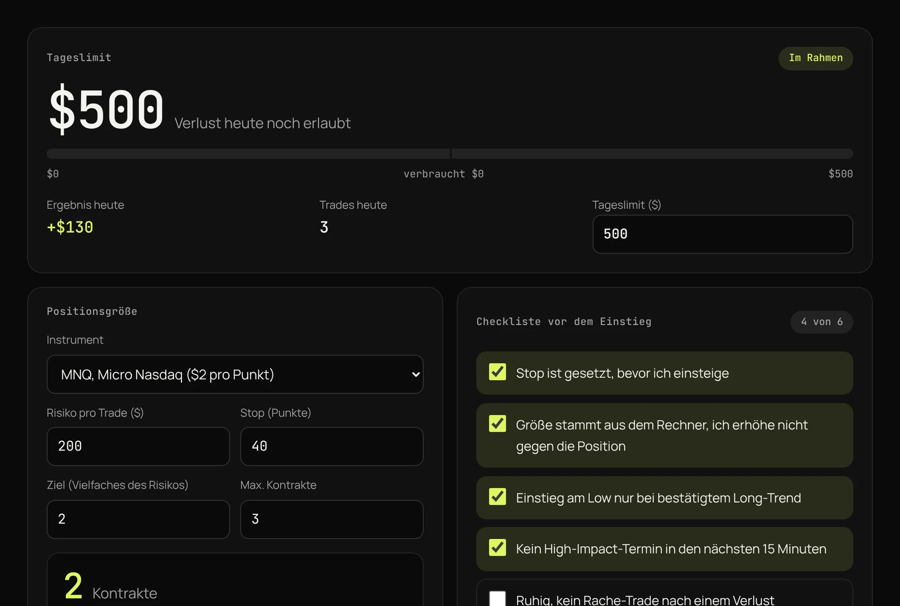Image resolution: width=900 pixels, height=606 pixels.
Task: Click 'Verlust heute noch erlaubt' caption
Action: click(262, 123)
